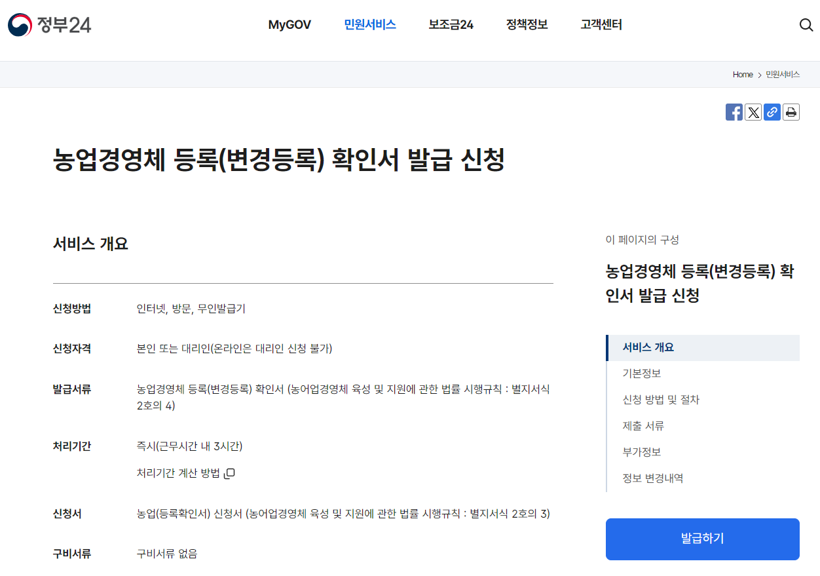Click the 발급서류 label

click(x=72, y=389)
